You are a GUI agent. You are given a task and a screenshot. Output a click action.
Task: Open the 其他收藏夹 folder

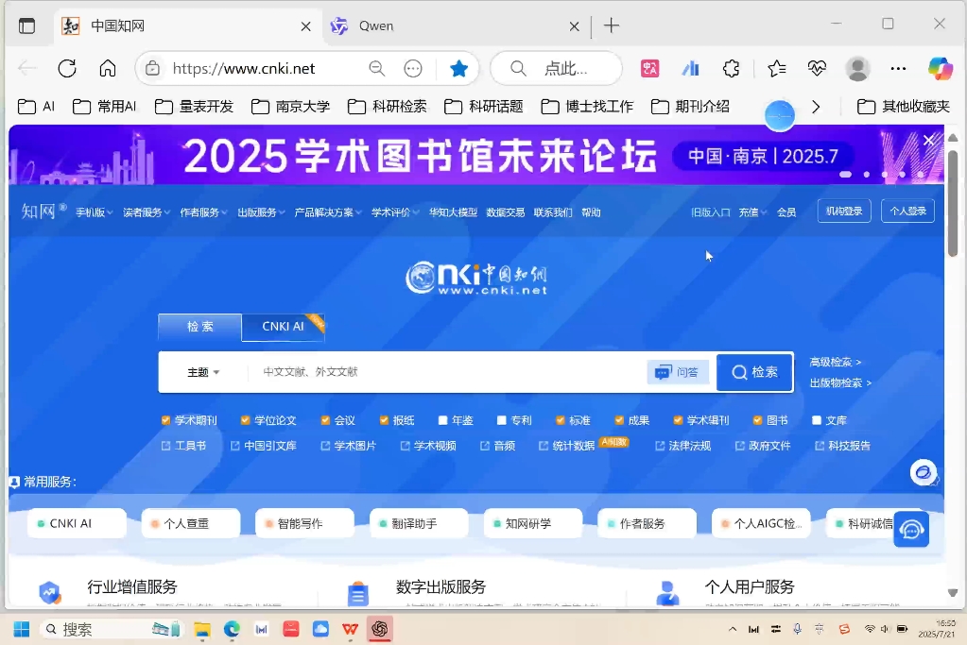904,107
